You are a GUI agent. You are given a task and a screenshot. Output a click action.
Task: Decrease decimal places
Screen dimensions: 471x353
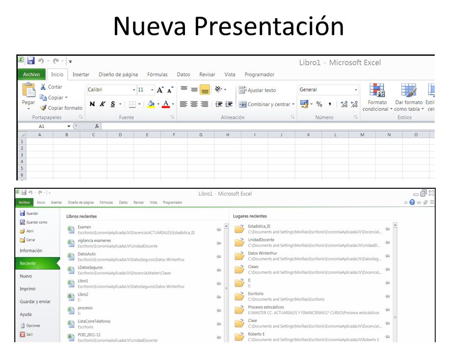(x=354, y=104)
